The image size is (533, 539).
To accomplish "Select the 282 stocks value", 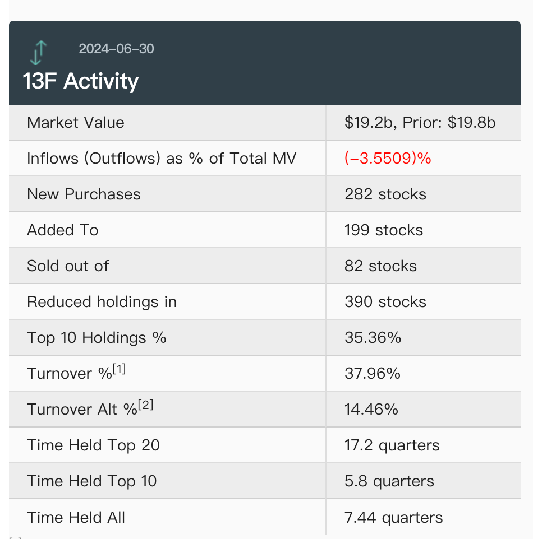I will click(385, 194).
